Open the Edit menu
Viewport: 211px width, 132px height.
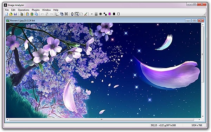(13, 10)
